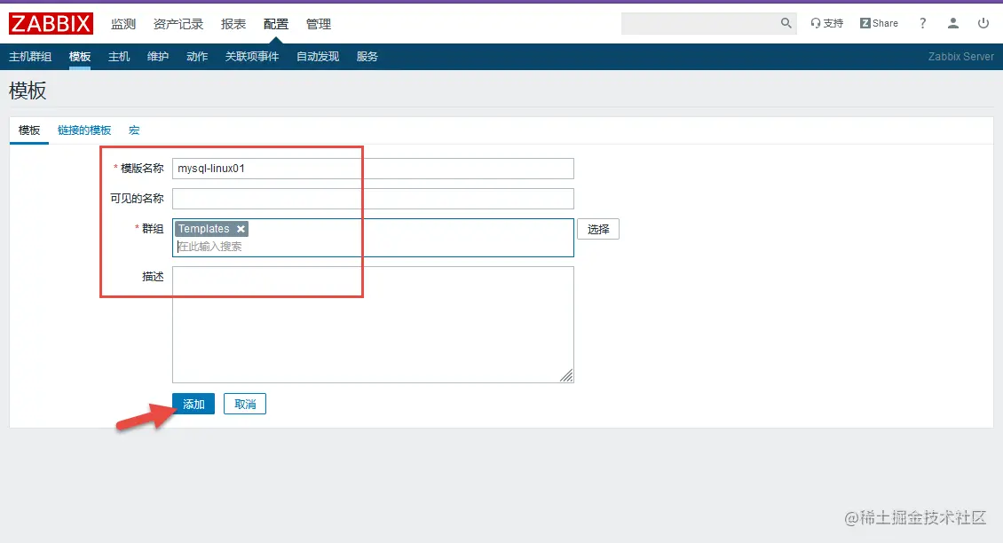
Task: Click the 模板 page heading
Action: [28, 90]
